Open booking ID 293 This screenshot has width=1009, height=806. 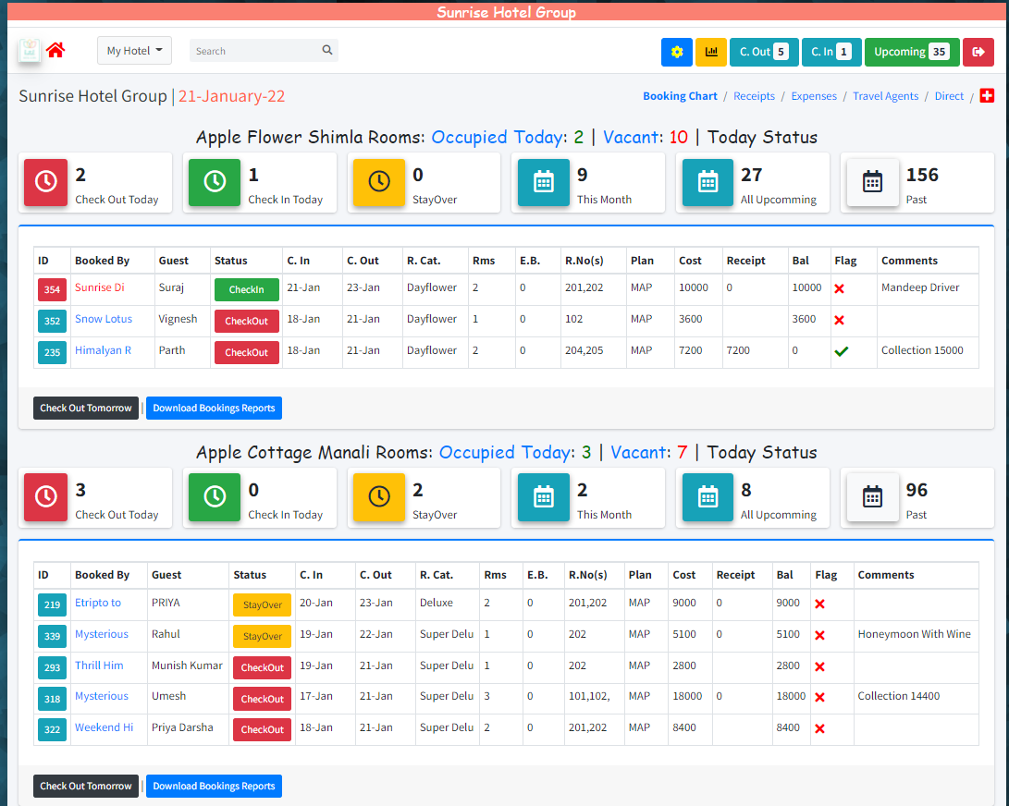(x=52, y=667)
